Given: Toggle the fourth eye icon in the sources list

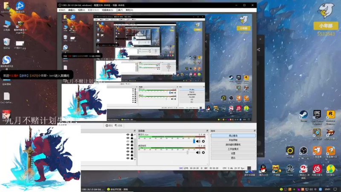Looking at the screenshot, I should (x=128, y=145).
